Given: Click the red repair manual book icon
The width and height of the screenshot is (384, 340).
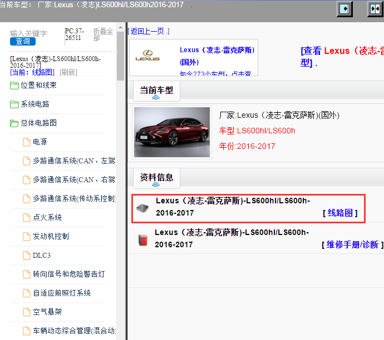Looking at the screenshot, I should [x=143, y=240].
